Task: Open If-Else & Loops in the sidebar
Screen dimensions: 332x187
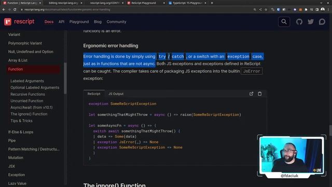Action: (21, 132)
